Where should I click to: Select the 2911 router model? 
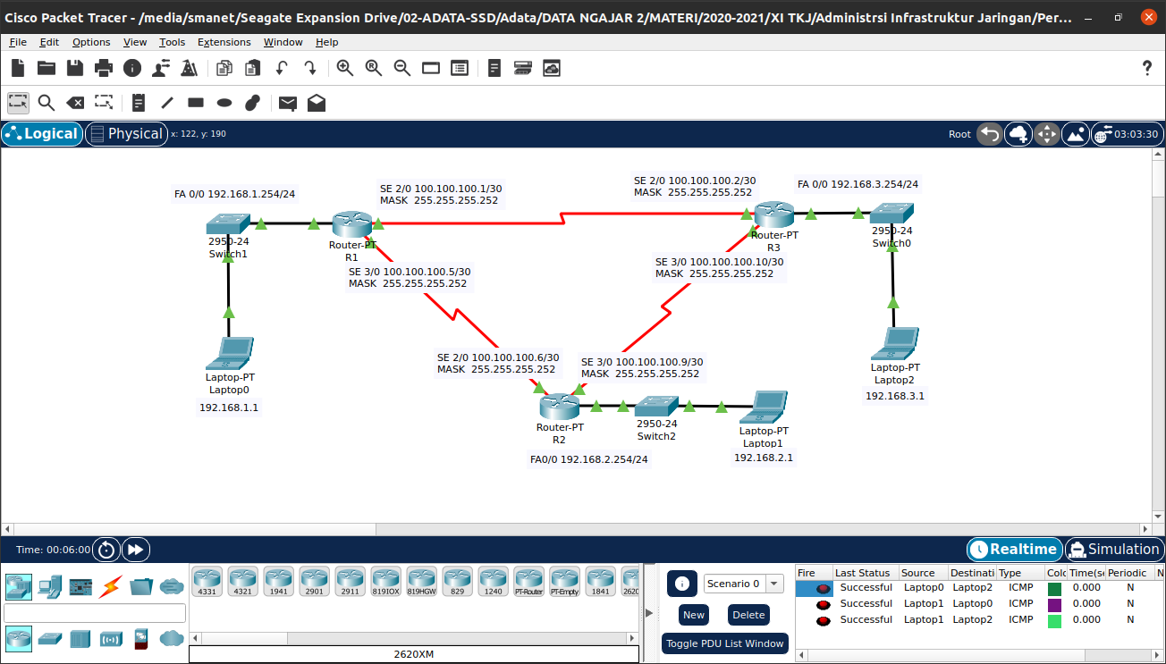pos(350,582)
